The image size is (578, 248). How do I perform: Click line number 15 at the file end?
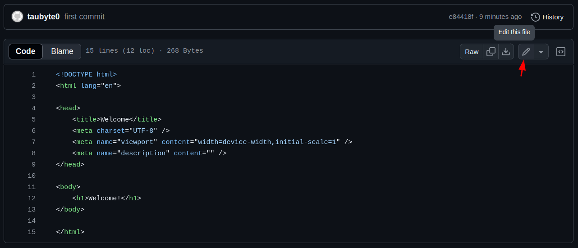point(32,232)
